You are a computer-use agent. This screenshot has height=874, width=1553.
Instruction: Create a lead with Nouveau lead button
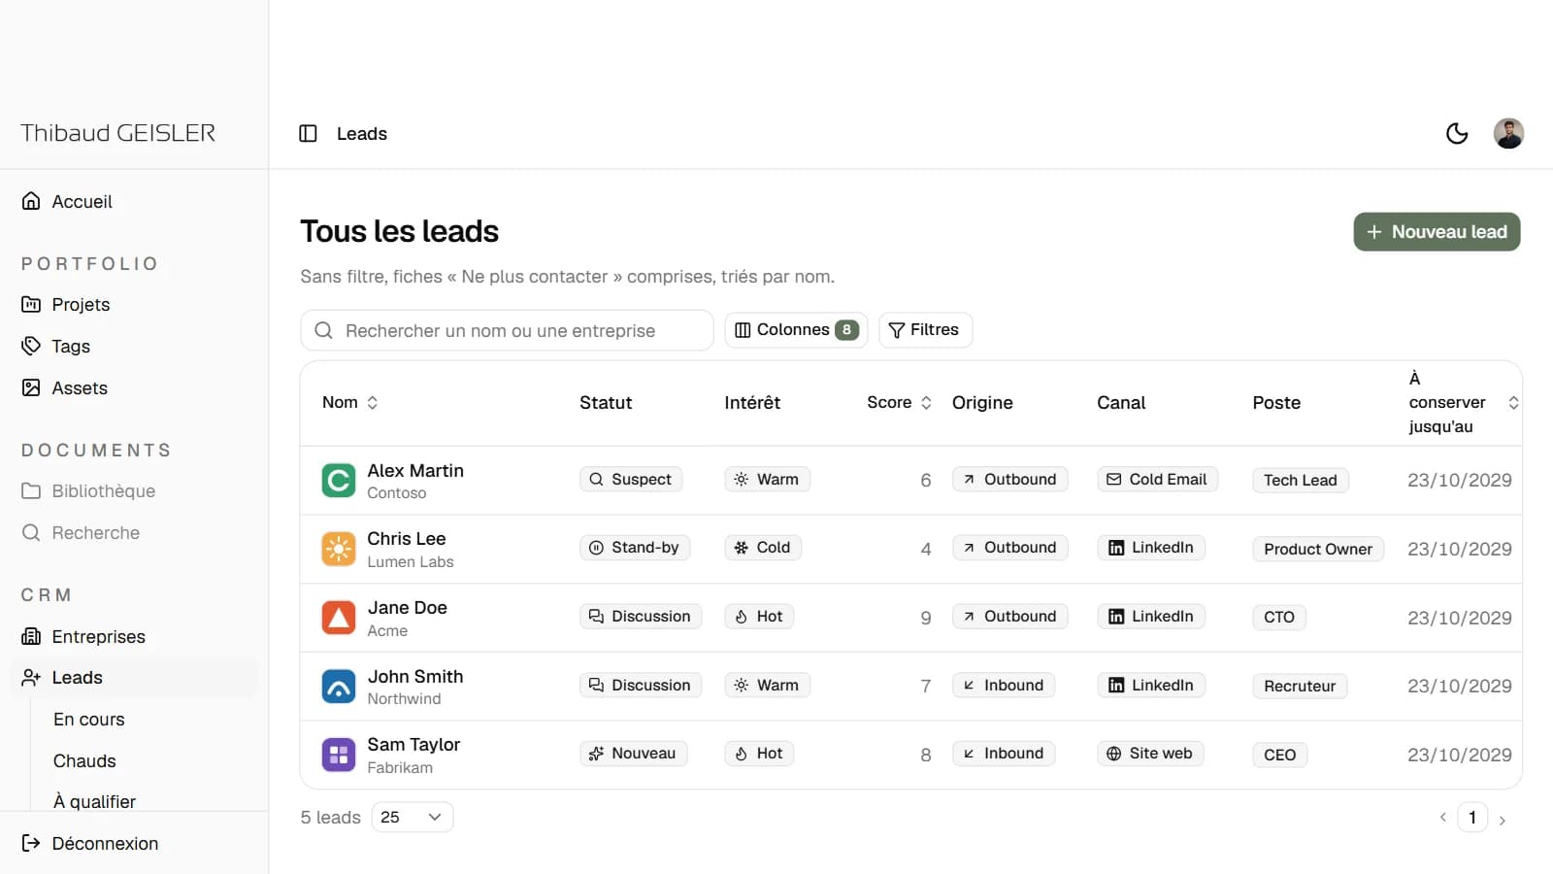point(1437,232)
